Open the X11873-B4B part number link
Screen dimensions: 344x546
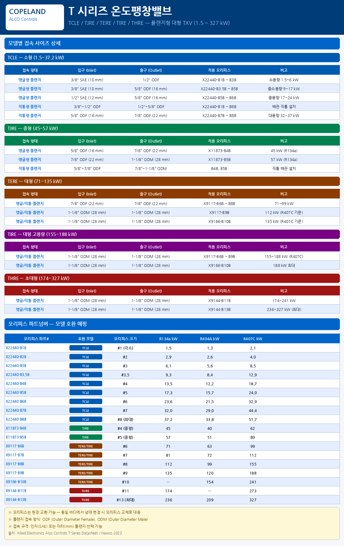point(16,428)
